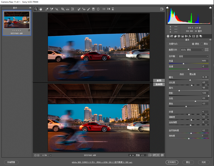Select the Hand tool in toolbar
The width and height of the screenshot is (214, 166).
[41, 9]
